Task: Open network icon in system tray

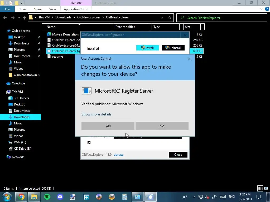Action: point(200,197)
